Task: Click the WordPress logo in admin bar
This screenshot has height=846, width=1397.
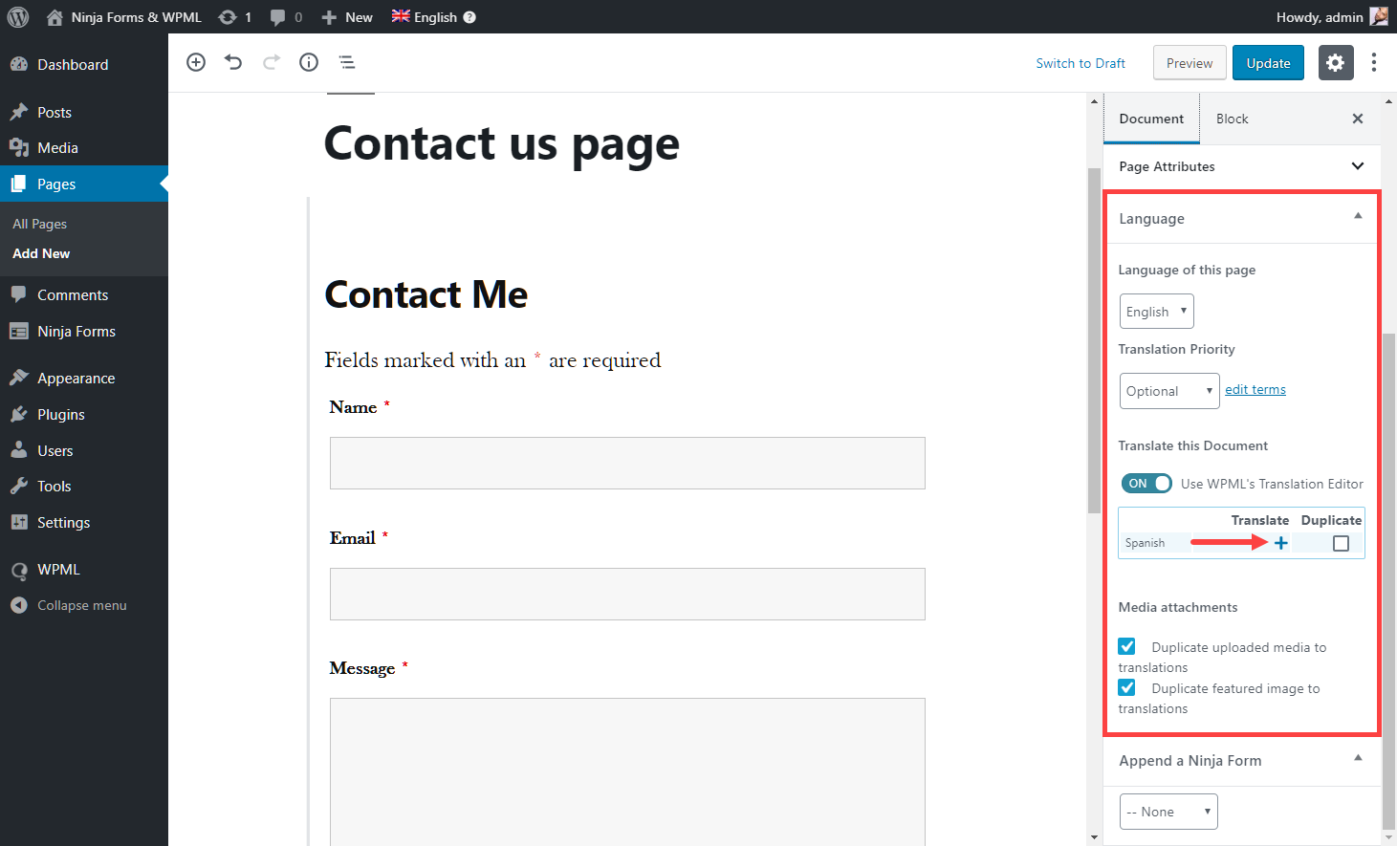Action: coord(18,17)
